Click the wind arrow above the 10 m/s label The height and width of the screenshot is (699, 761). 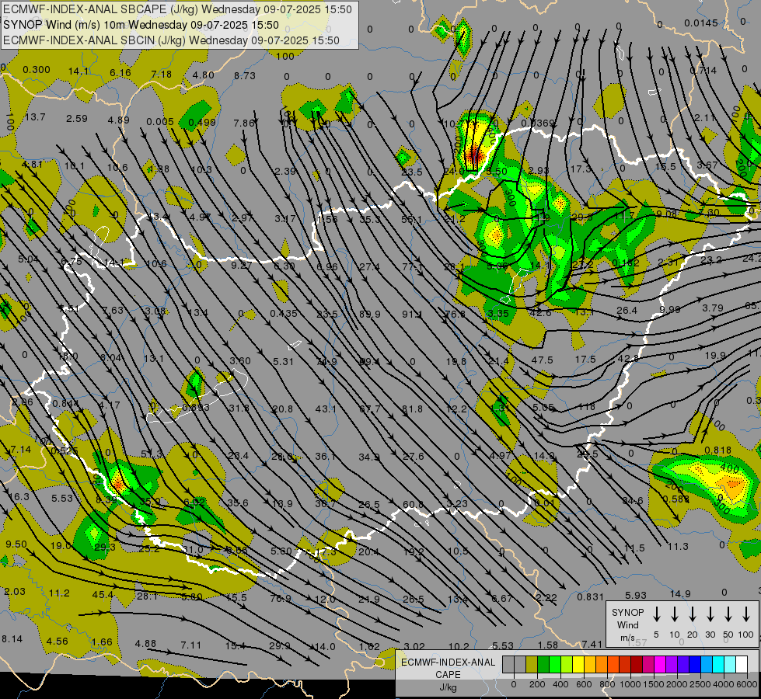tap(674, 614)
